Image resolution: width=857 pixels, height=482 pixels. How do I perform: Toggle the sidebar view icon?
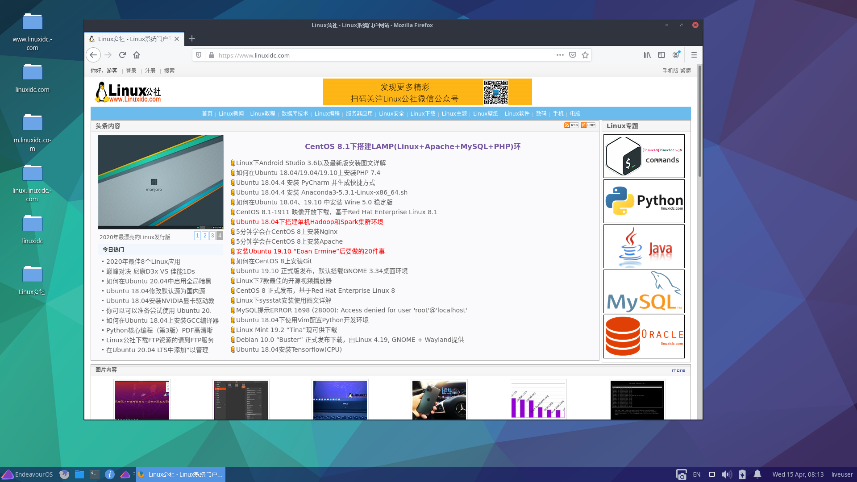tap(661, 55)
